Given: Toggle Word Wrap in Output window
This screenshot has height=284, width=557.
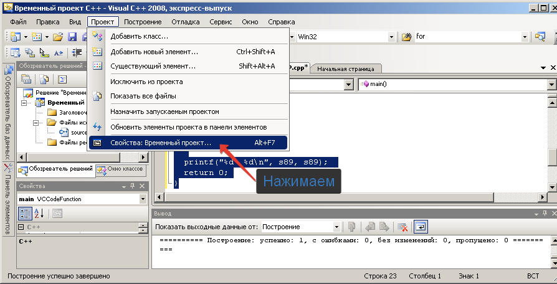Looking at the screenshot, I should 421,227.
